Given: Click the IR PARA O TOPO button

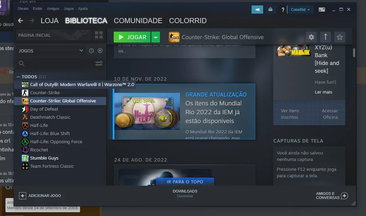Looking at the screenshot, I should (185, 182).
